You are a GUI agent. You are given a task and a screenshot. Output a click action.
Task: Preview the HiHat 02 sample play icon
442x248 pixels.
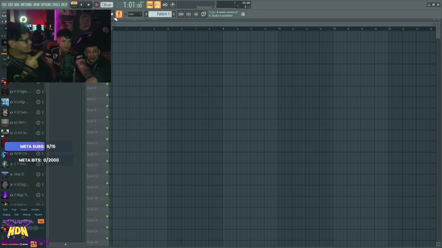(x=11, y=174)
